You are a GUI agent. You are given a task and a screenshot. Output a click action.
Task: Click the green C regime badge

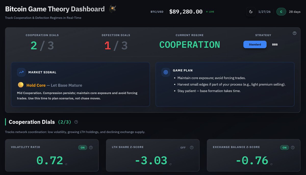(x=281, y=12)
